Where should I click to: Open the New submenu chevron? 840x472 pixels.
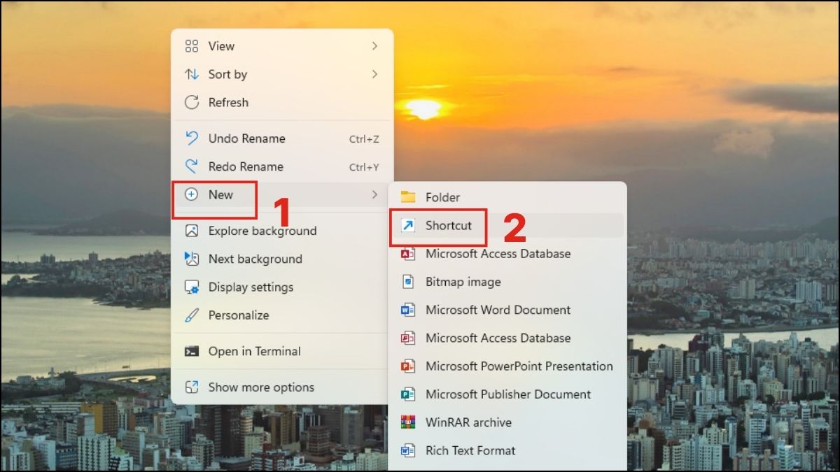click(376, 194)
